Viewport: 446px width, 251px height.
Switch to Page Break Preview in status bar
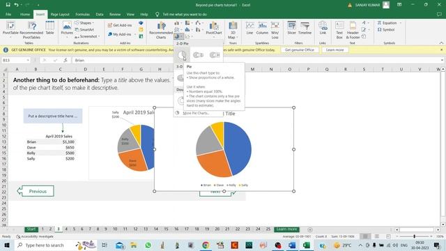click(388, 236)
